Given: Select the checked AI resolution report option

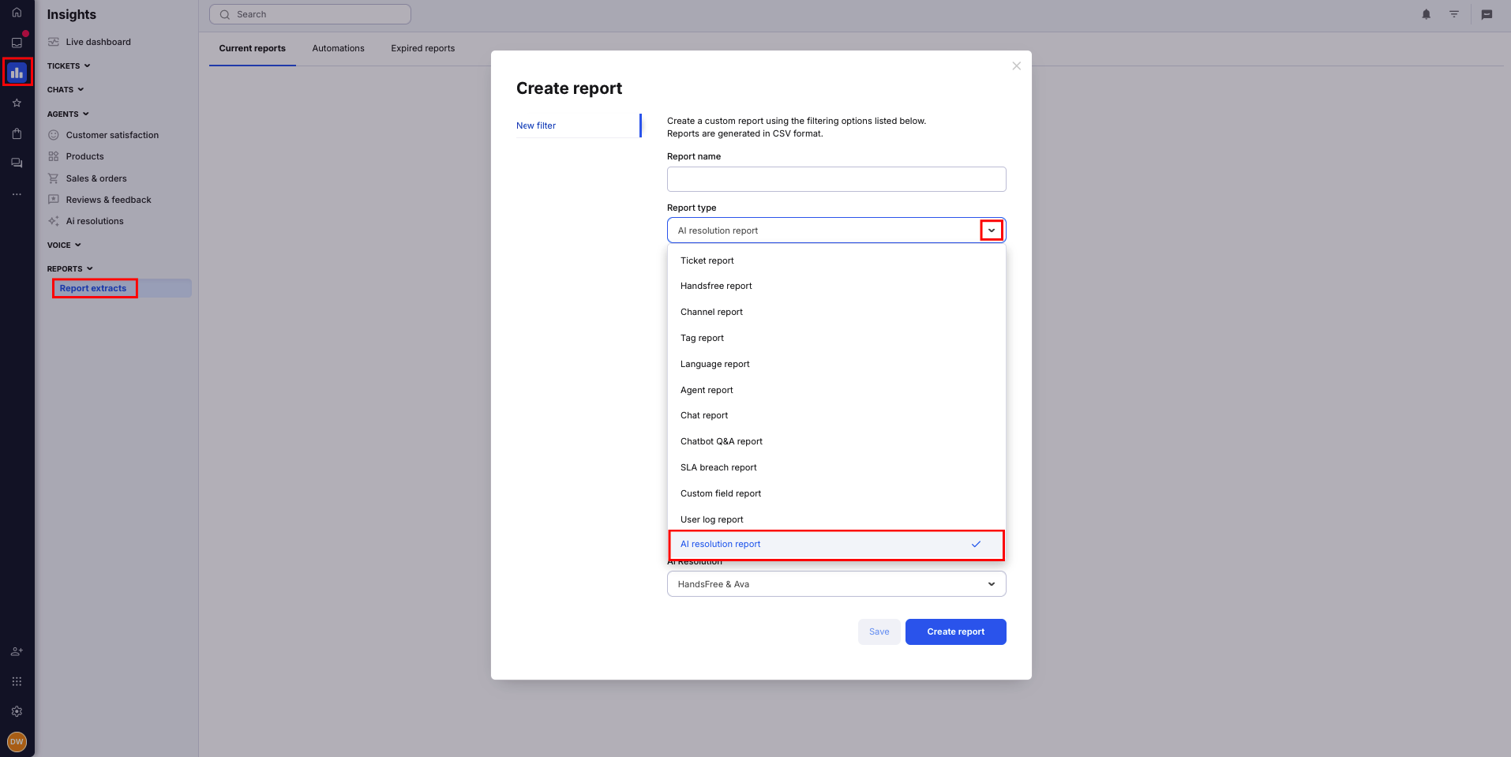Looking at the screenshot, I should click(837, 545).
